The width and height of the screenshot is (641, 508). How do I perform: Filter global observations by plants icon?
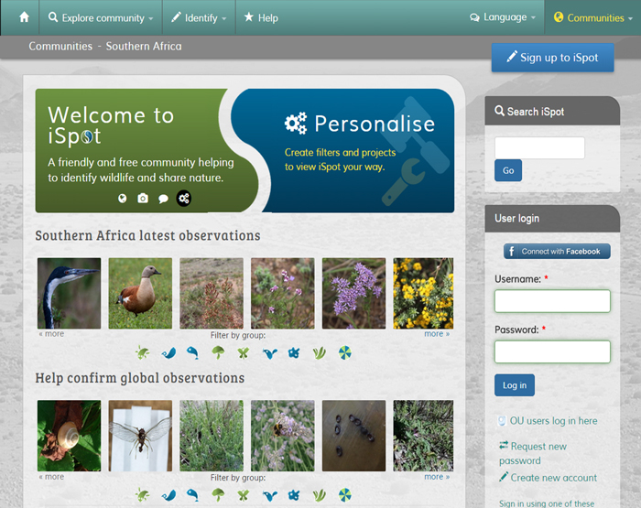[x=320, y=495]
